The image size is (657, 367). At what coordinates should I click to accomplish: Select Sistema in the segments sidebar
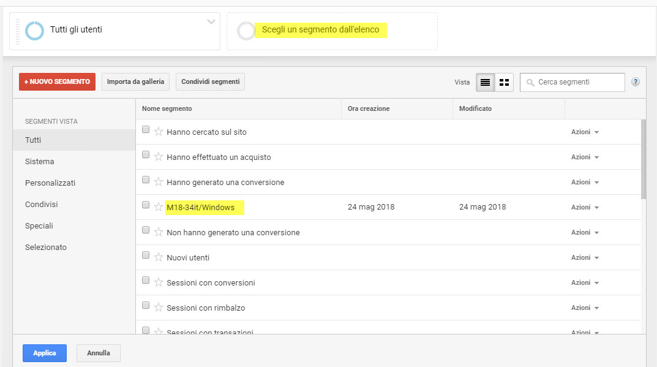[39, 161]
